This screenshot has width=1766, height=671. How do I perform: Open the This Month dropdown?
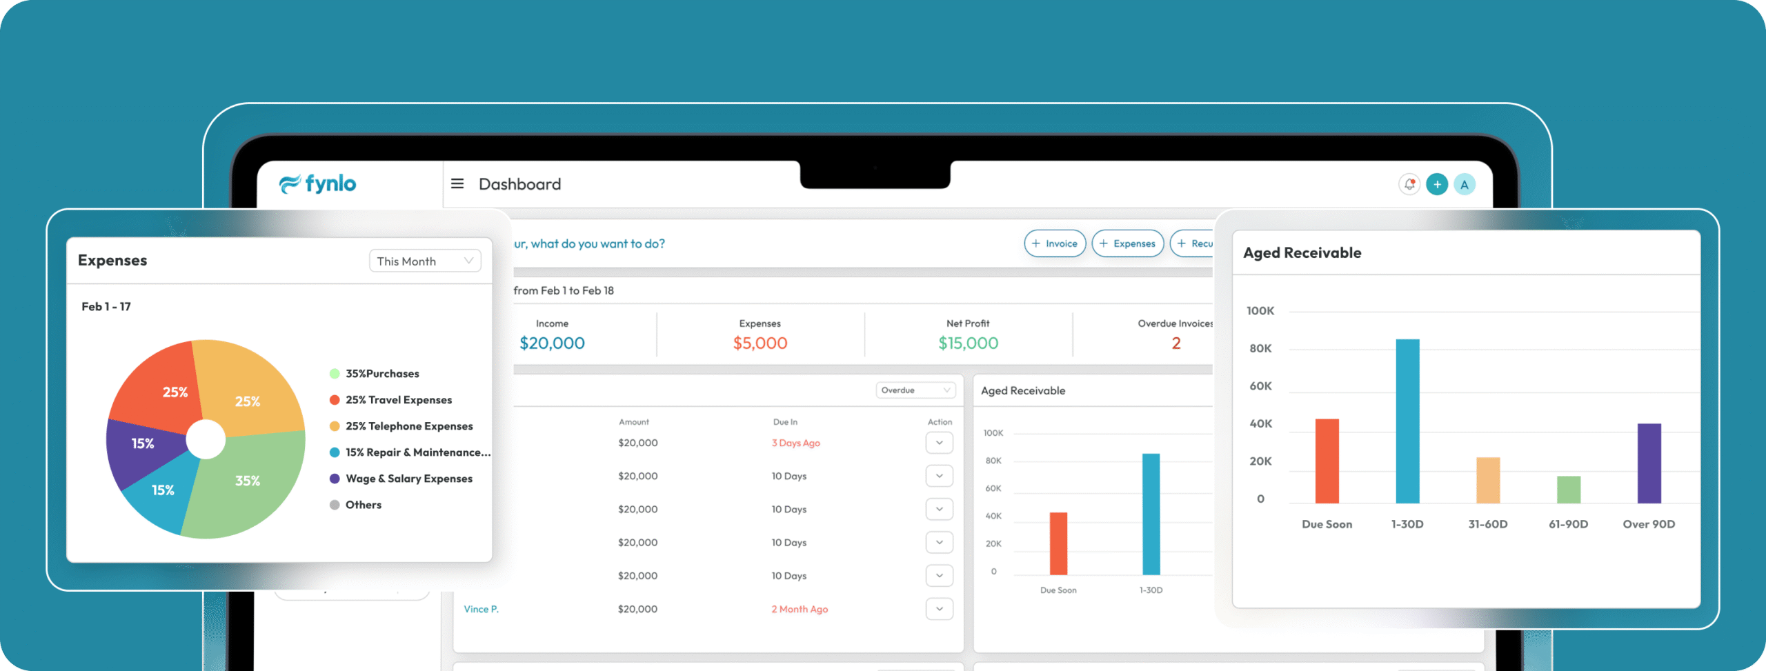coord(424,261)
